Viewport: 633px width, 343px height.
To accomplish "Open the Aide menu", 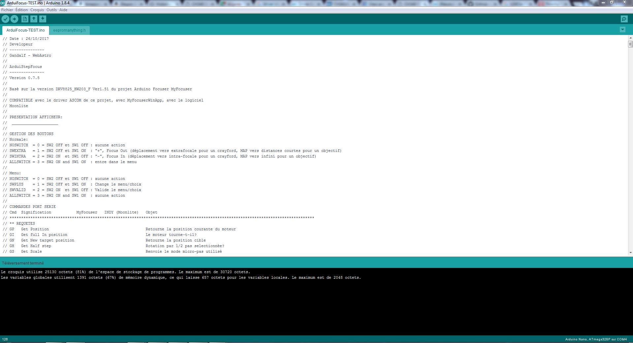I will pyautogui.click(x=63, y=10).
